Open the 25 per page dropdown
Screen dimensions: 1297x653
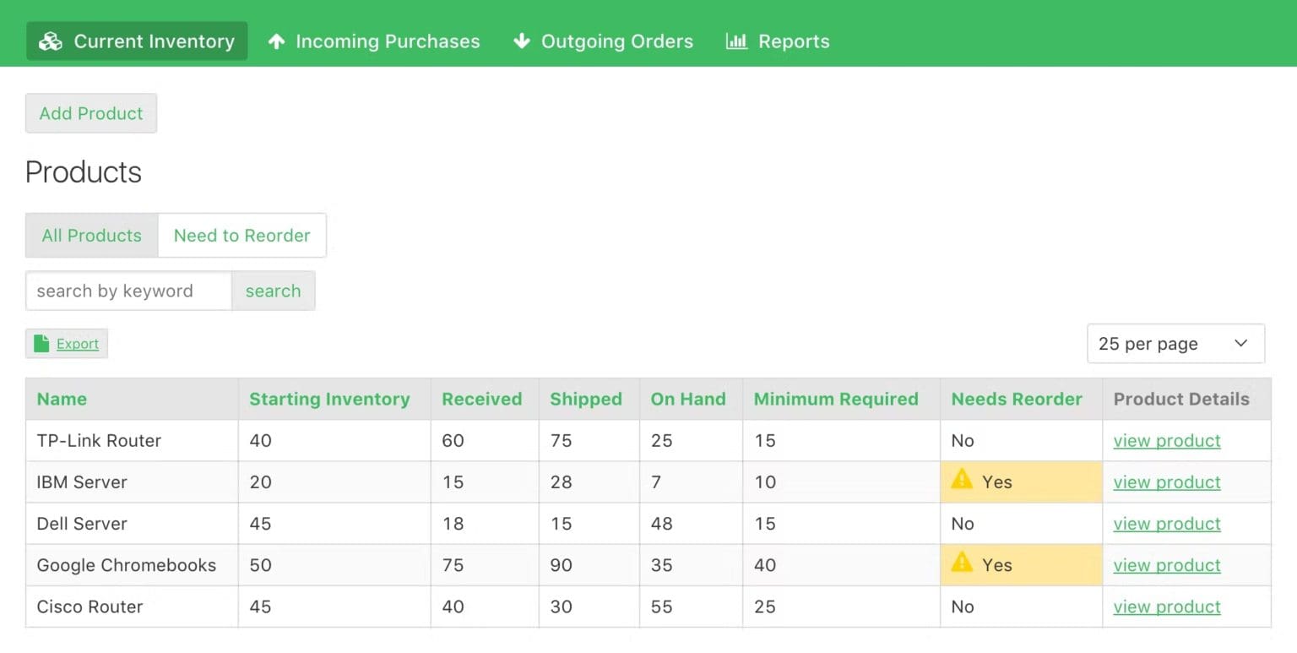(1175, 343)
